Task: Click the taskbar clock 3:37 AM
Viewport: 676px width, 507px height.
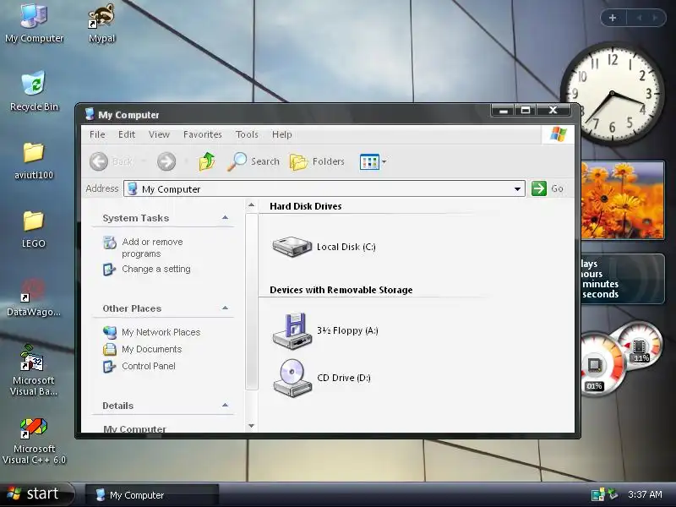Action: 645,494
